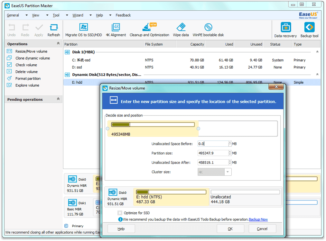Click the E: hdd (NTFS) 487.33 GB block
The height and width of the screenshot is (241, 326).
click(171, 197)
